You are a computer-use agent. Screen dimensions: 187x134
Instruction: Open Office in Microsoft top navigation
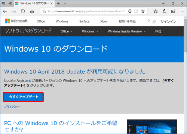pos(41,21)
